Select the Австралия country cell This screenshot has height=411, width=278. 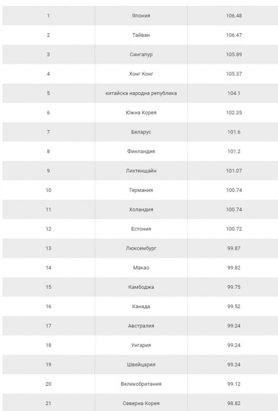coord(141,326)
